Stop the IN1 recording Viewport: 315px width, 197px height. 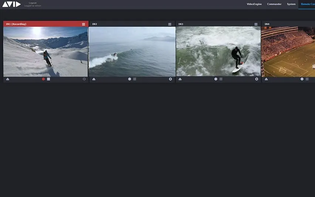point(48,79)
